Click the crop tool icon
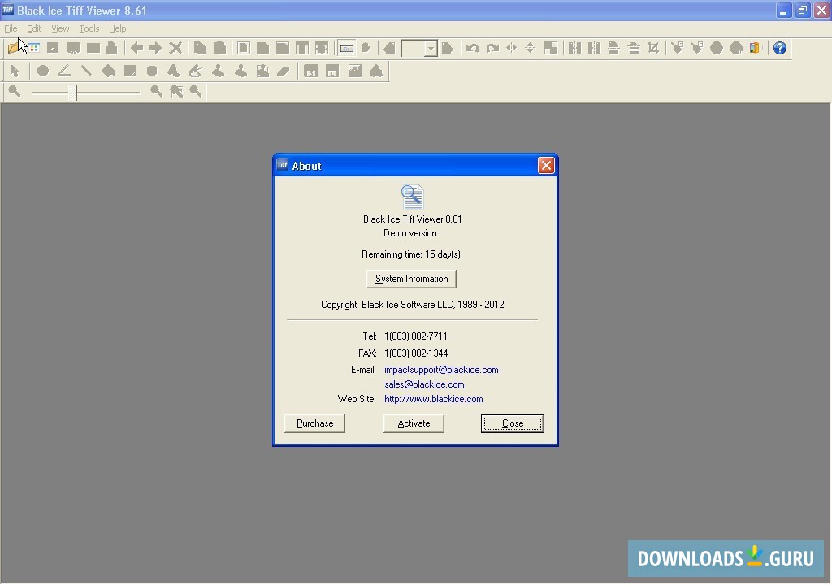This screenshot has width=832, height=585. (x=653, y=48)
